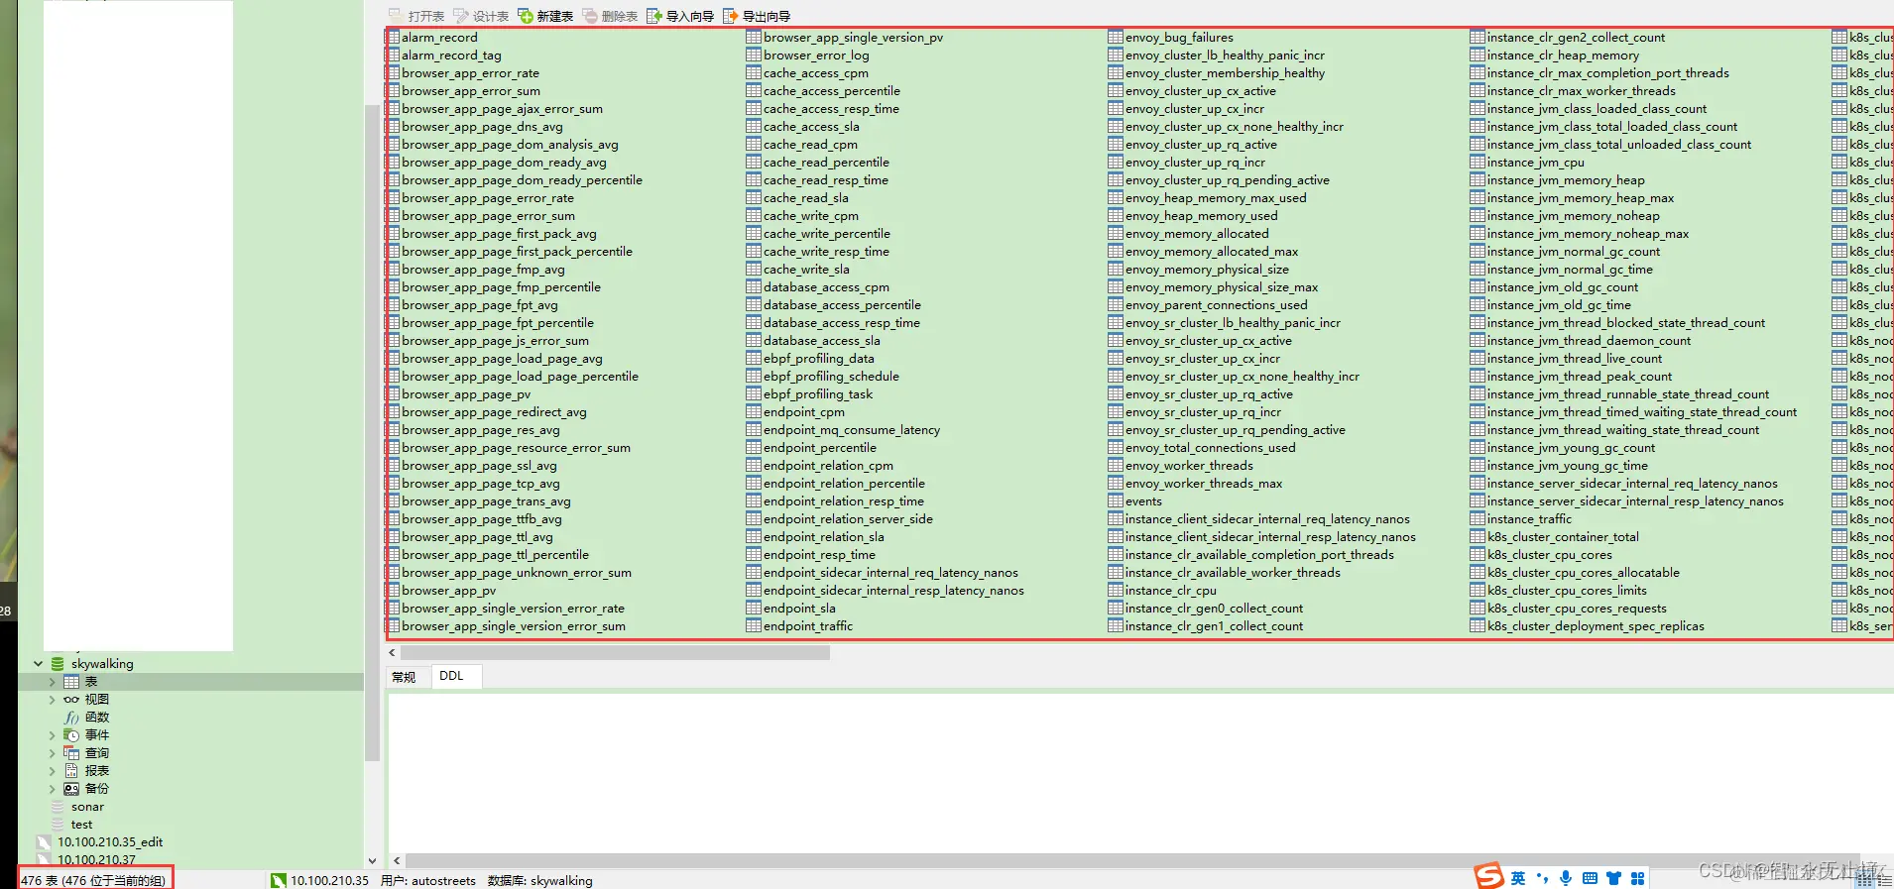Click the DDL pane scroll-left arrow
Screen dimensions: 1894x889
click(397, 861)
